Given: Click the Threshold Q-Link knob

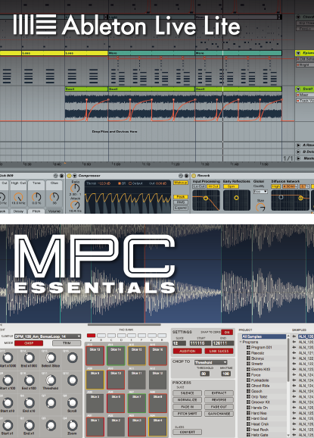Looking at the screenshot, I should tap(51, 380).
